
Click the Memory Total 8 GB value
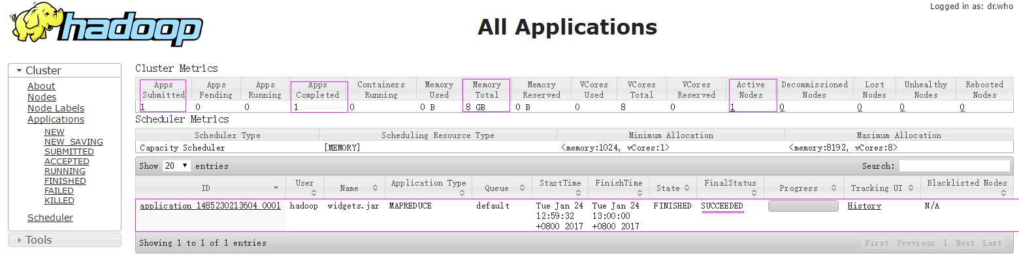476,107
